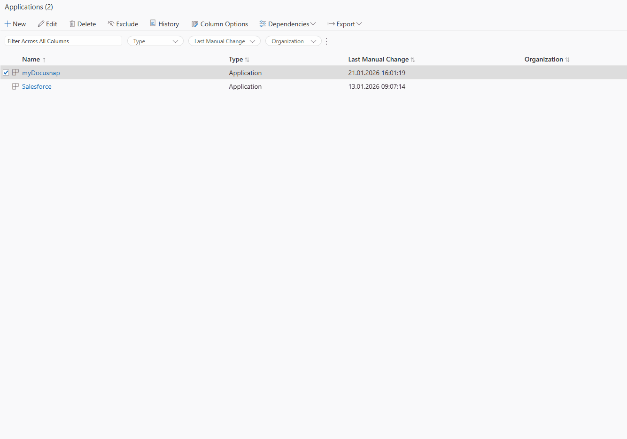Screen dimensions: 627x439
Task: Toggle selection of the myDocusnap entry
Action: click(x=6, y=72)
